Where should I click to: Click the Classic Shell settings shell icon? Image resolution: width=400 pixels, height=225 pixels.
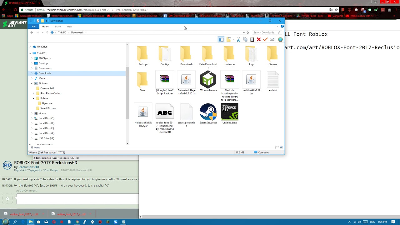[280, 39]
